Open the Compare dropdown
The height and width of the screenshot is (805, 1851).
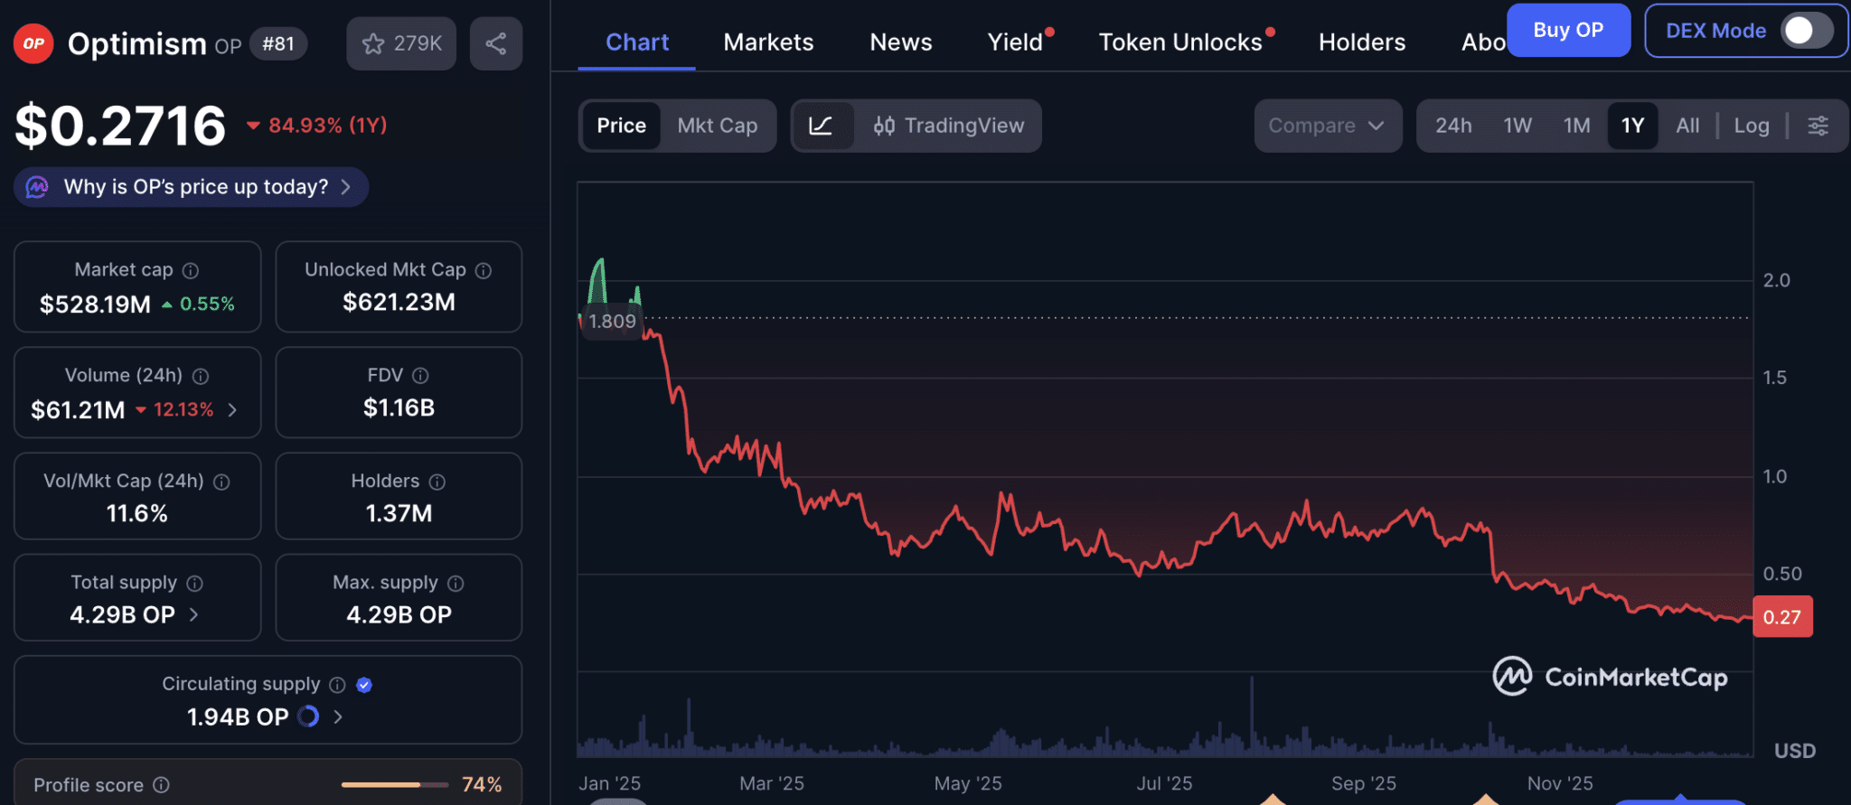point(1326,126)
